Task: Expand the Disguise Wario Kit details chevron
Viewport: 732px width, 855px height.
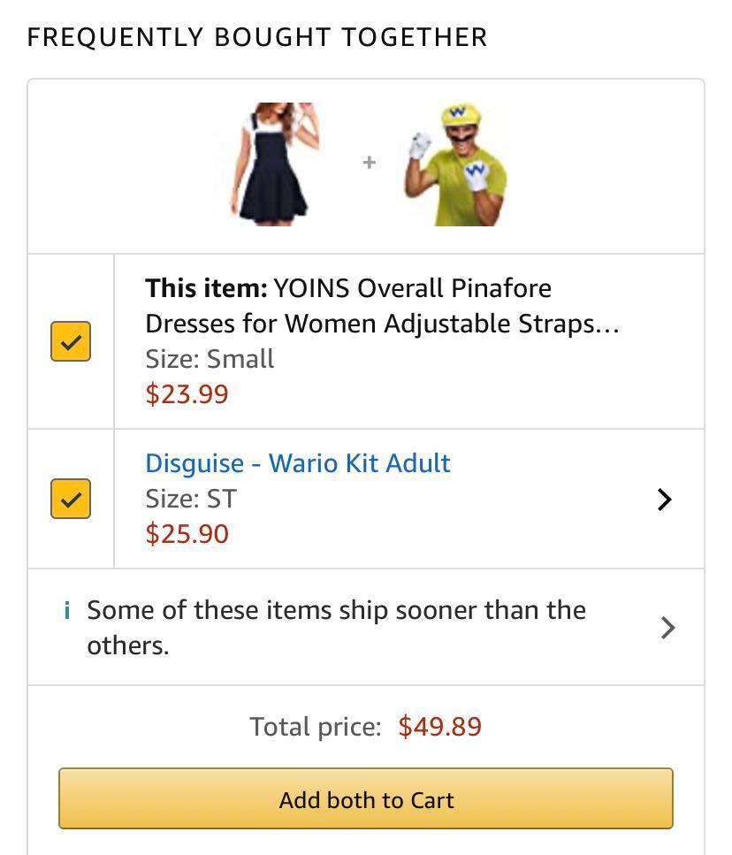Action: pyautogui.click(x=665, y=499)
